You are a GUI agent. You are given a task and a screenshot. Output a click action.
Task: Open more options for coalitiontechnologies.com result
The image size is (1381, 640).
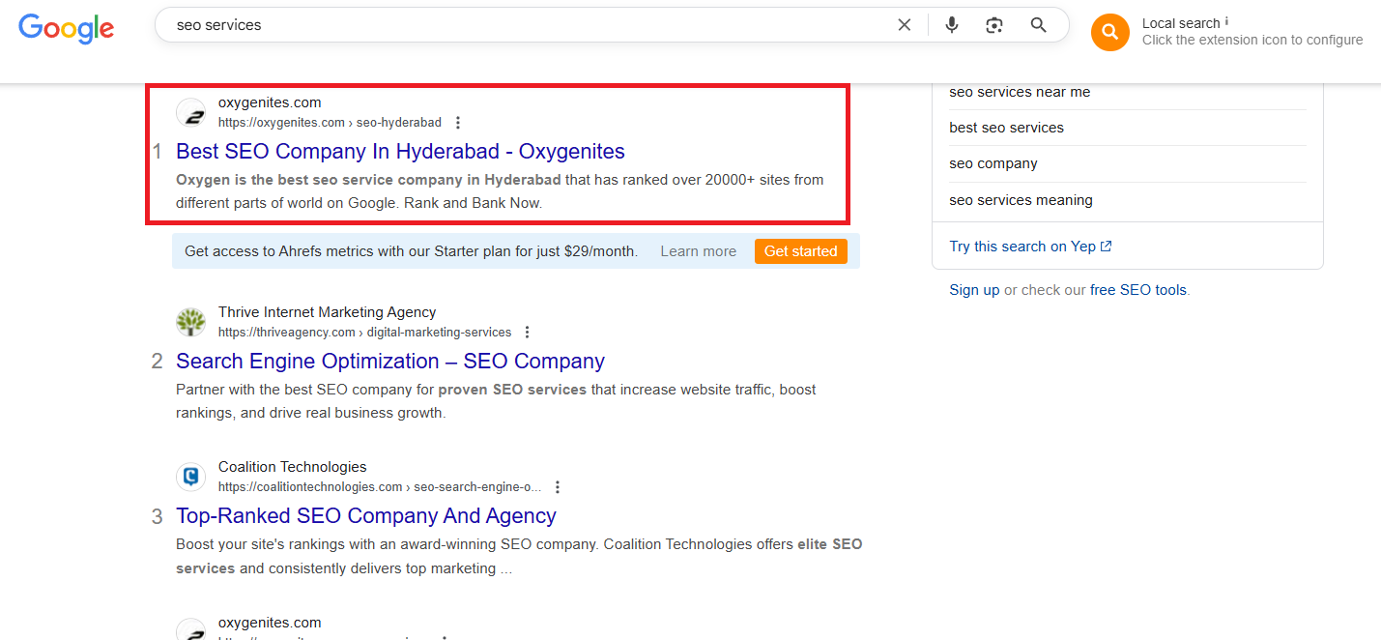(x=558, y=487)
